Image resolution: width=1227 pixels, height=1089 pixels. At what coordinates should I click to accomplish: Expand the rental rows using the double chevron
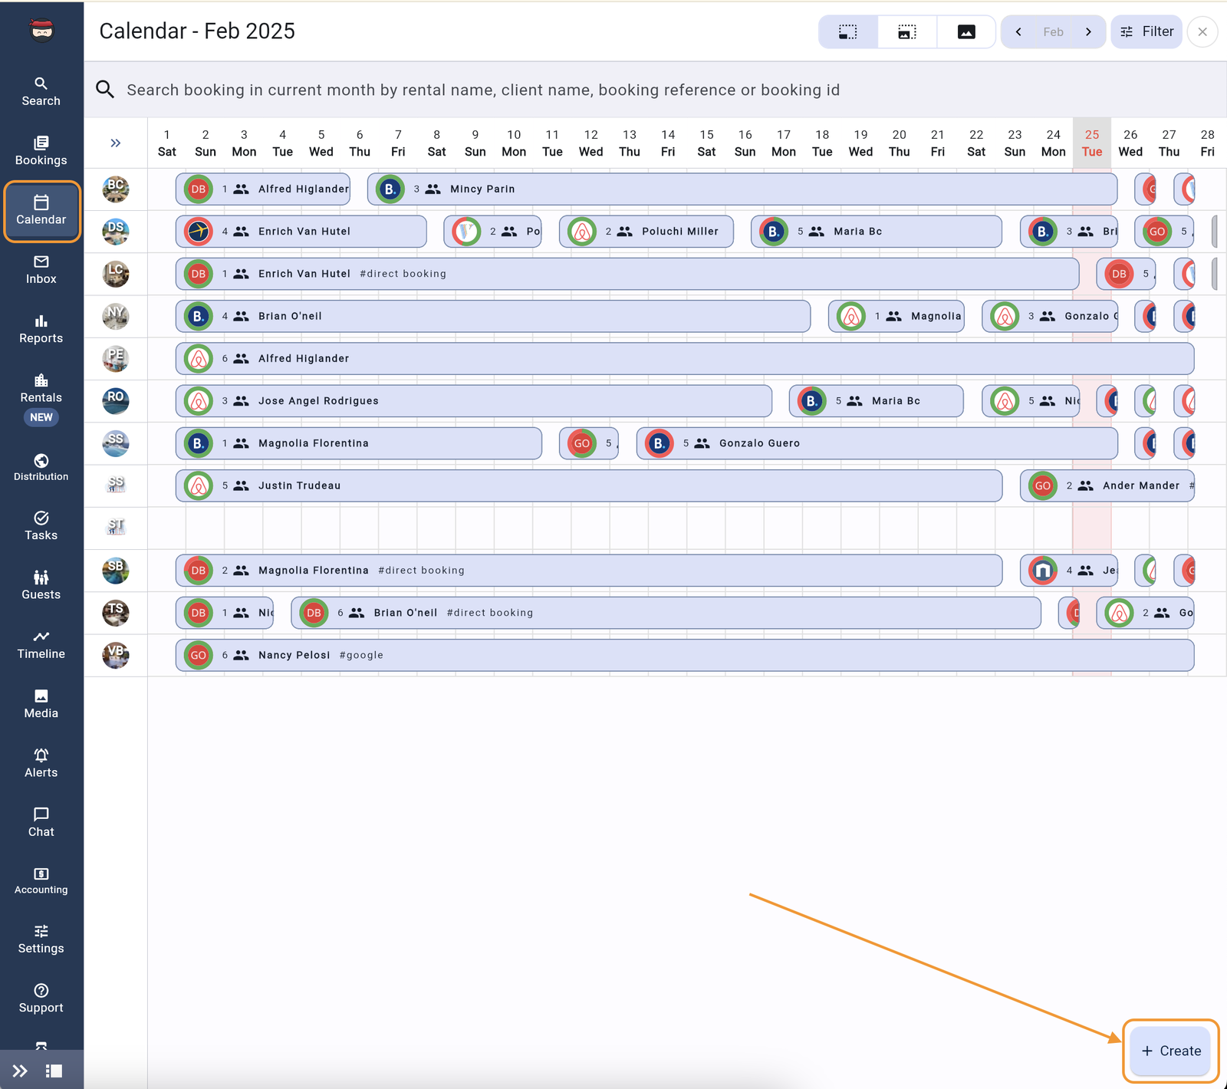click(x=115, y=143)
